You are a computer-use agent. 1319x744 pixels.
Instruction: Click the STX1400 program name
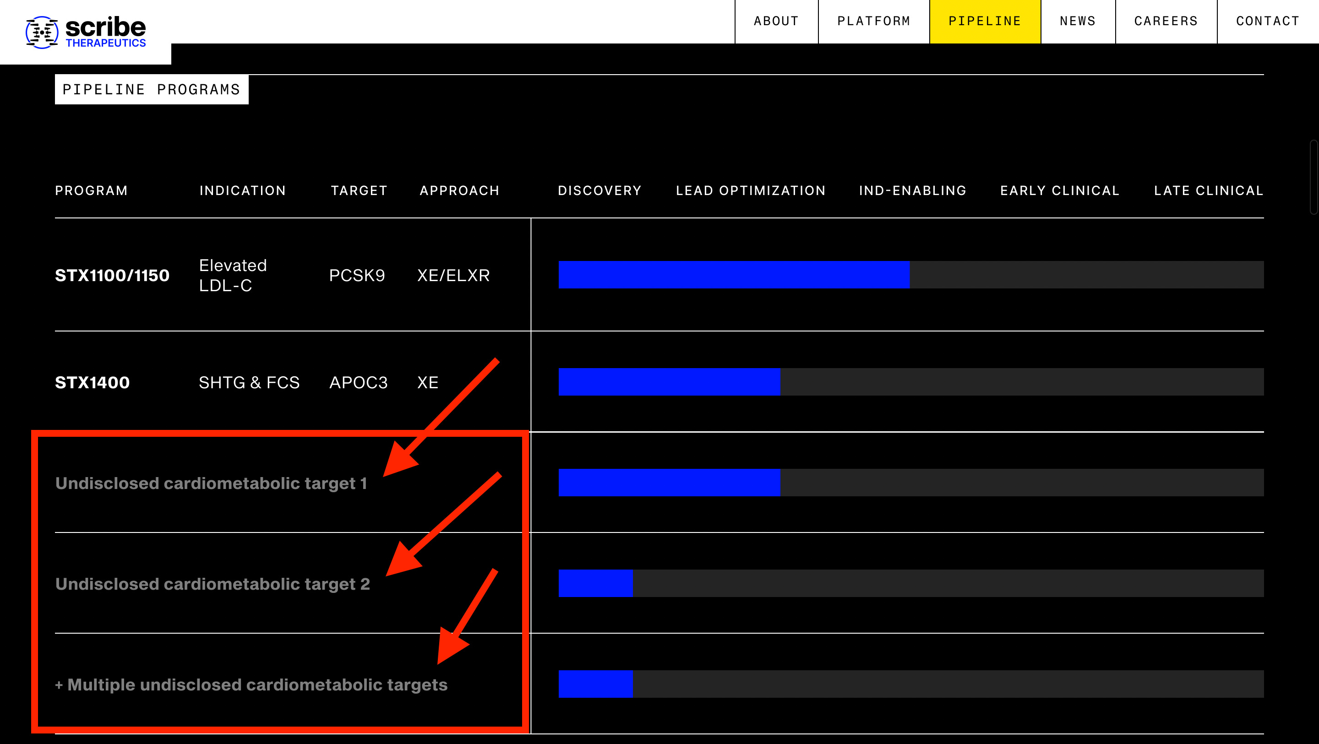coord(92,382)
